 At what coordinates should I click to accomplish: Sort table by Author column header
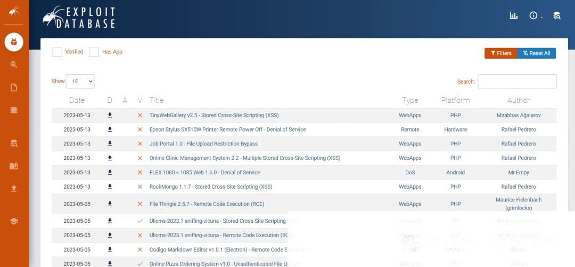519,100
